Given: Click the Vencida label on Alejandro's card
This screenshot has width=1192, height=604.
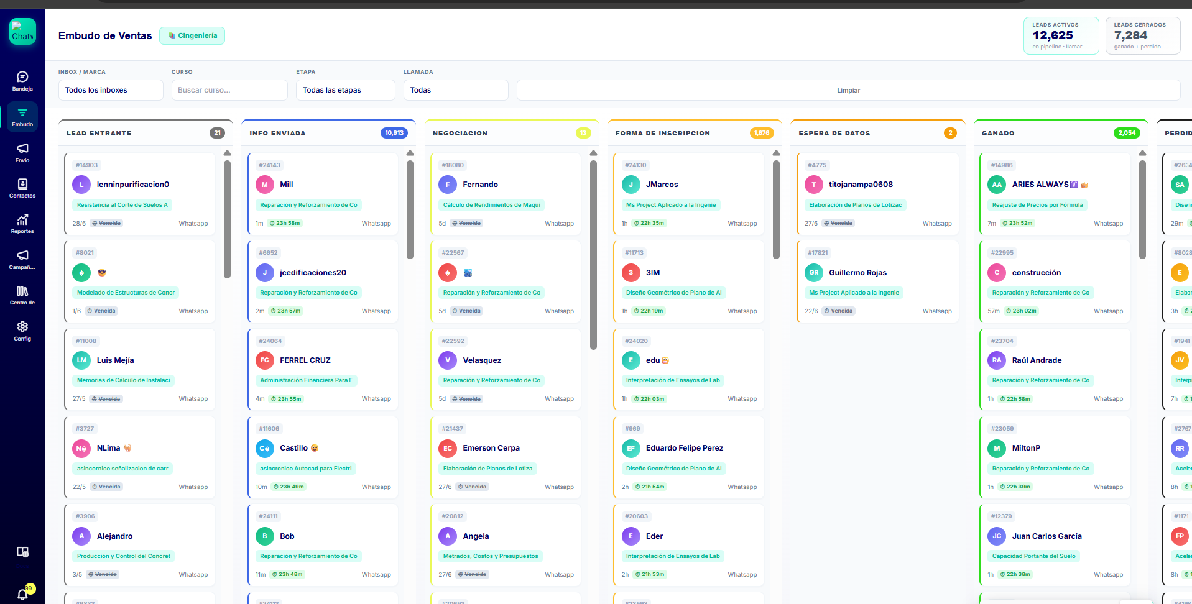Looking at the screenshot, I should tap(103, 575).
